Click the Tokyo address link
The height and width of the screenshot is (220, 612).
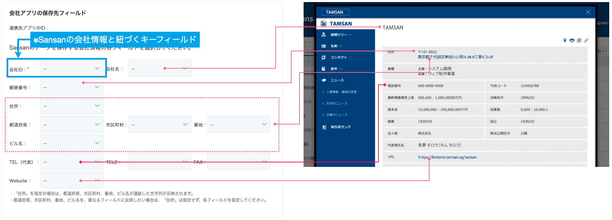[455, 57]
